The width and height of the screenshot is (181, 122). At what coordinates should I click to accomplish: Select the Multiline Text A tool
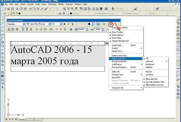pos(2,87)
